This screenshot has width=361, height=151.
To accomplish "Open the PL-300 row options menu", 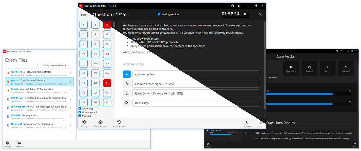I will coord(70,90).
